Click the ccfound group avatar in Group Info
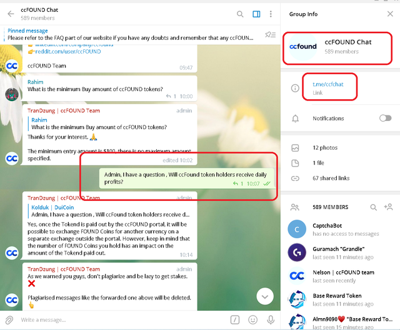 tap(302, 47)
